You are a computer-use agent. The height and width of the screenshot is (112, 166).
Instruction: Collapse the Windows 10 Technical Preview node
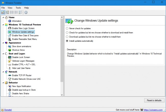click(3, 25)
